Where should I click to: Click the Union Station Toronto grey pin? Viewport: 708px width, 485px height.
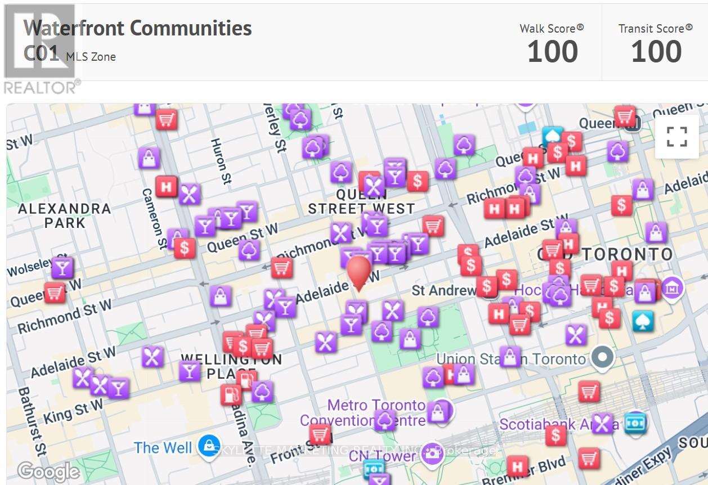coord(603,357)
